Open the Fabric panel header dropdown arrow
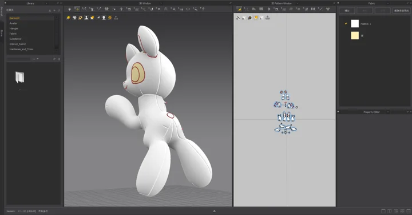Image resolution: width=412 pixels, height=215 pixels. pyautogui.click(x=387, y=3)
